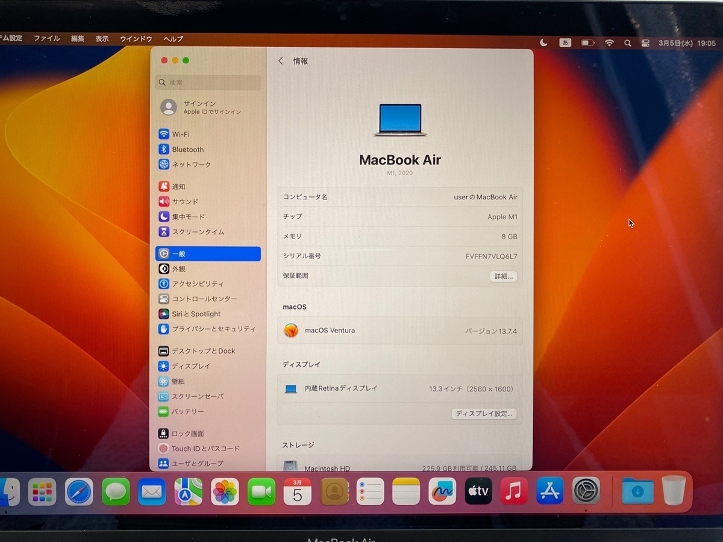Image resolution: width=723 pixels, height=542 pixels.
Task: Click the macOS Ventura version row
Action: pyautogui.click(x=400, y=331)
